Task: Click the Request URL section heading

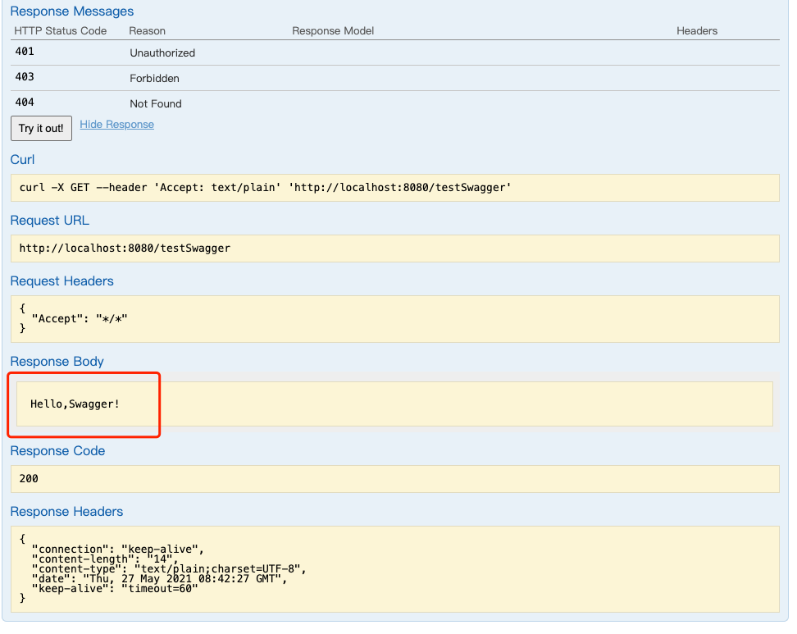Action: click(x=49, y=220)
